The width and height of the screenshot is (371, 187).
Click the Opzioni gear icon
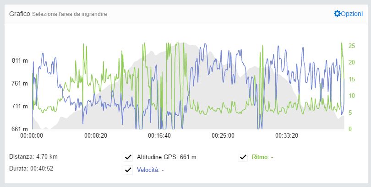(x=337, y=13)
